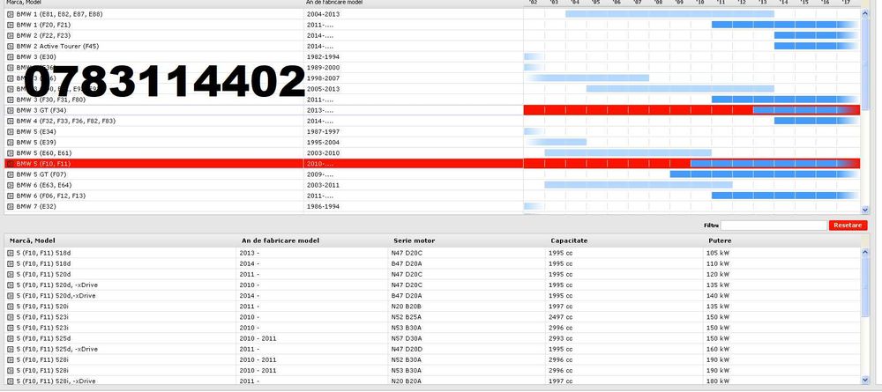
Task: Click the icon of 525d, -xDrive row
Action: pyautogui.click(x=10, y=349)
